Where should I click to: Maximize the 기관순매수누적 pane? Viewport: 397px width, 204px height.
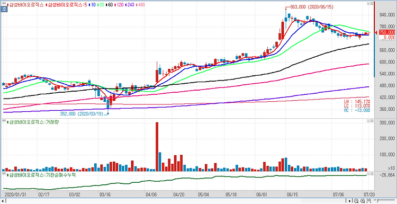point(368,174)
